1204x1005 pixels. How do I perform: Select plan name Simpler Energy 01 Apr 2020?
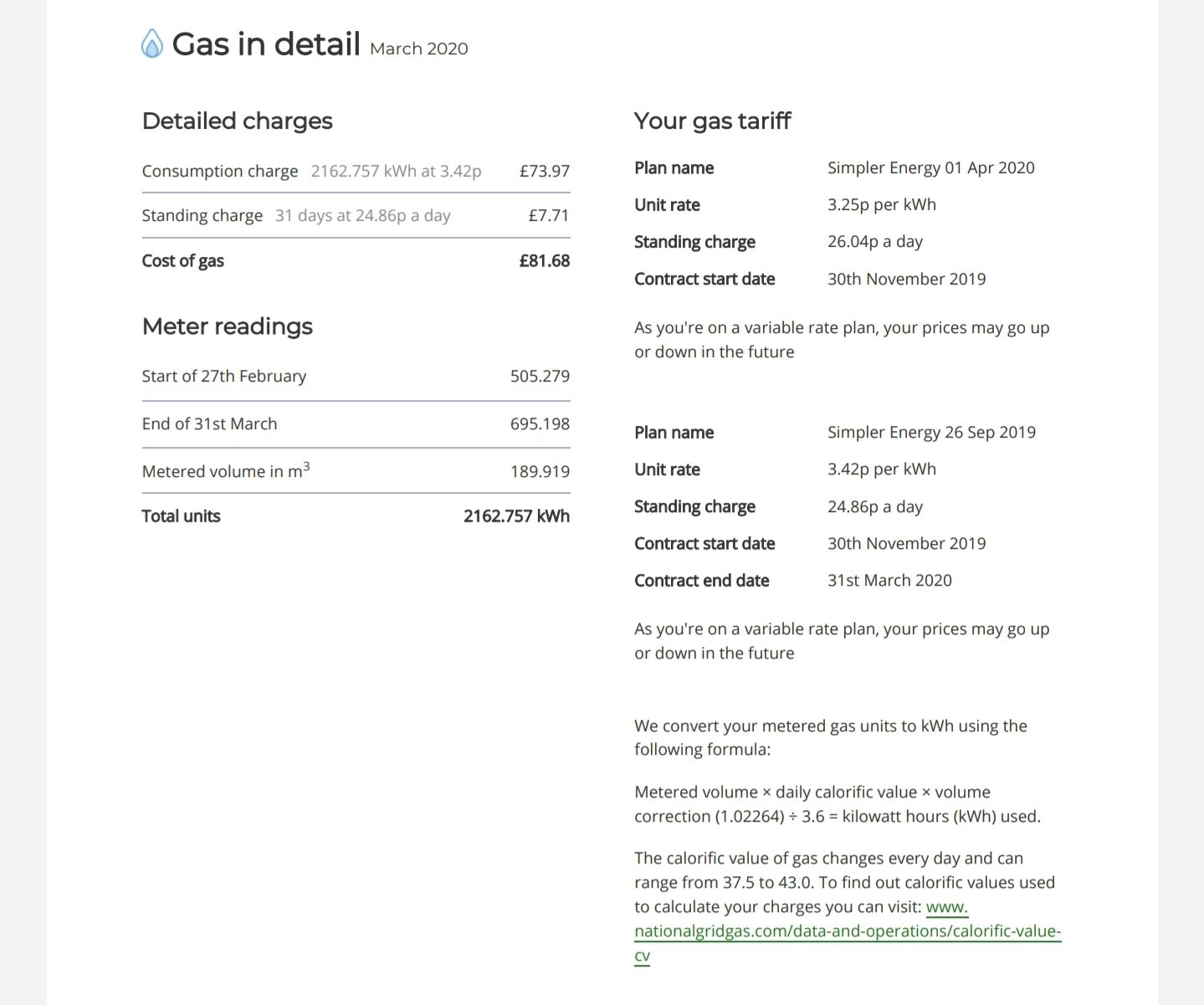[x=931, y=167]
